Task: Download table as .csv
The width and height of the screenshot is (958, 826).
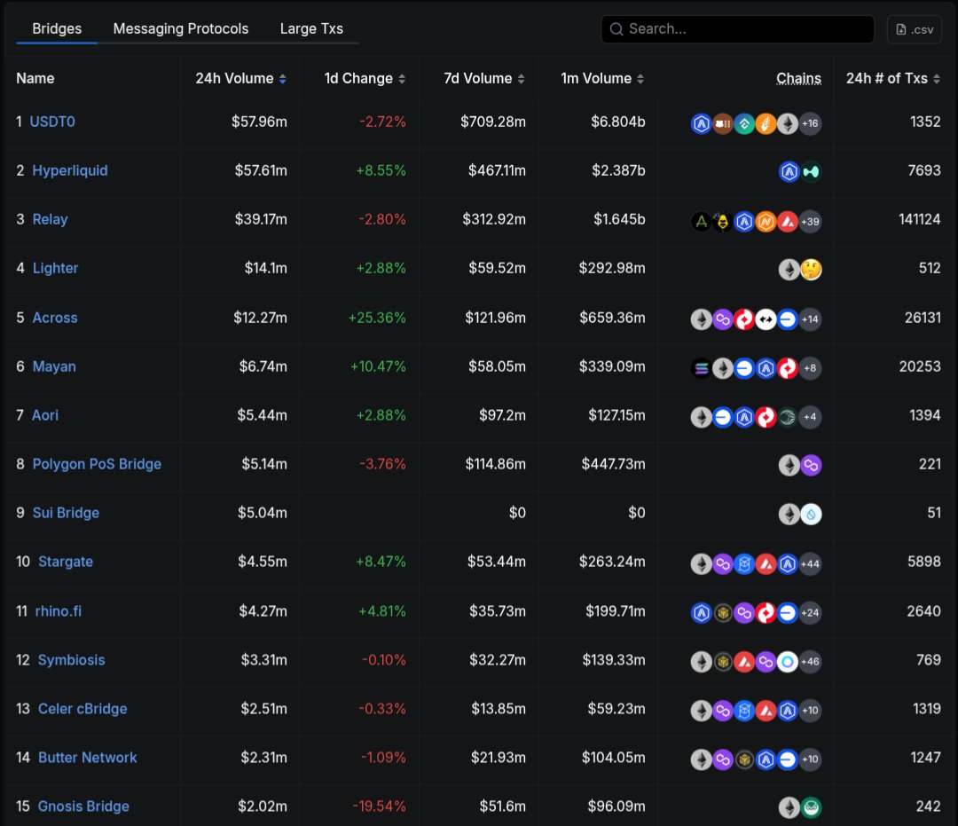Action: 914,29
